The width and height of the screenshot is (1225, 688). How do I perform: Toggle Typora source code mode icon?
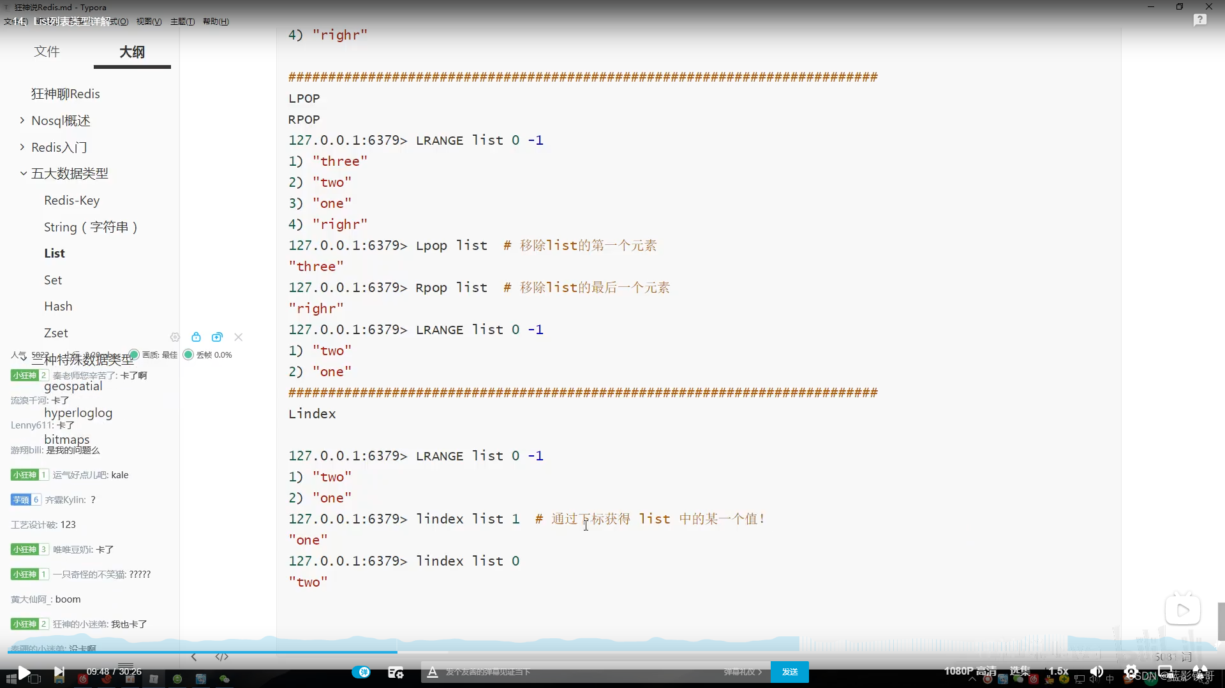click(x=221, y=657)
